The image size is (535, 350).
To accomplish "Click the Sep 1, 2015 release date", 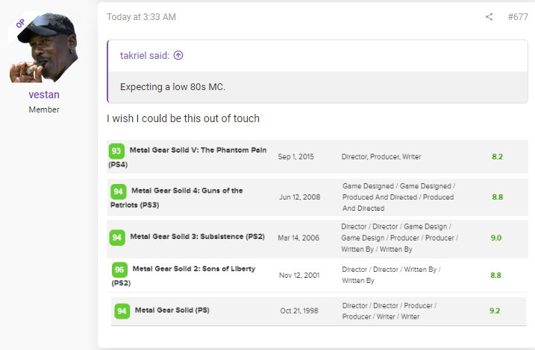I will click(295, 156).
